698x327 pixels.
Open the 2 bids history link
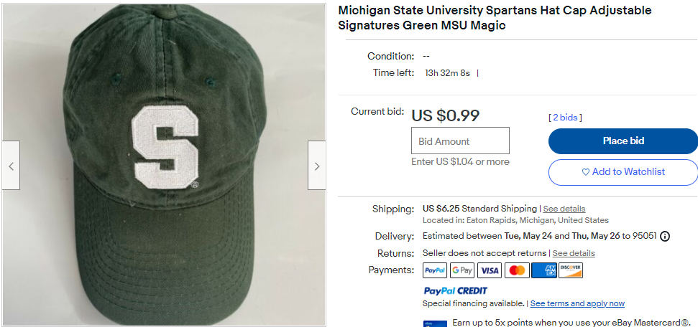pyautogui.click(x=565, y=118)
